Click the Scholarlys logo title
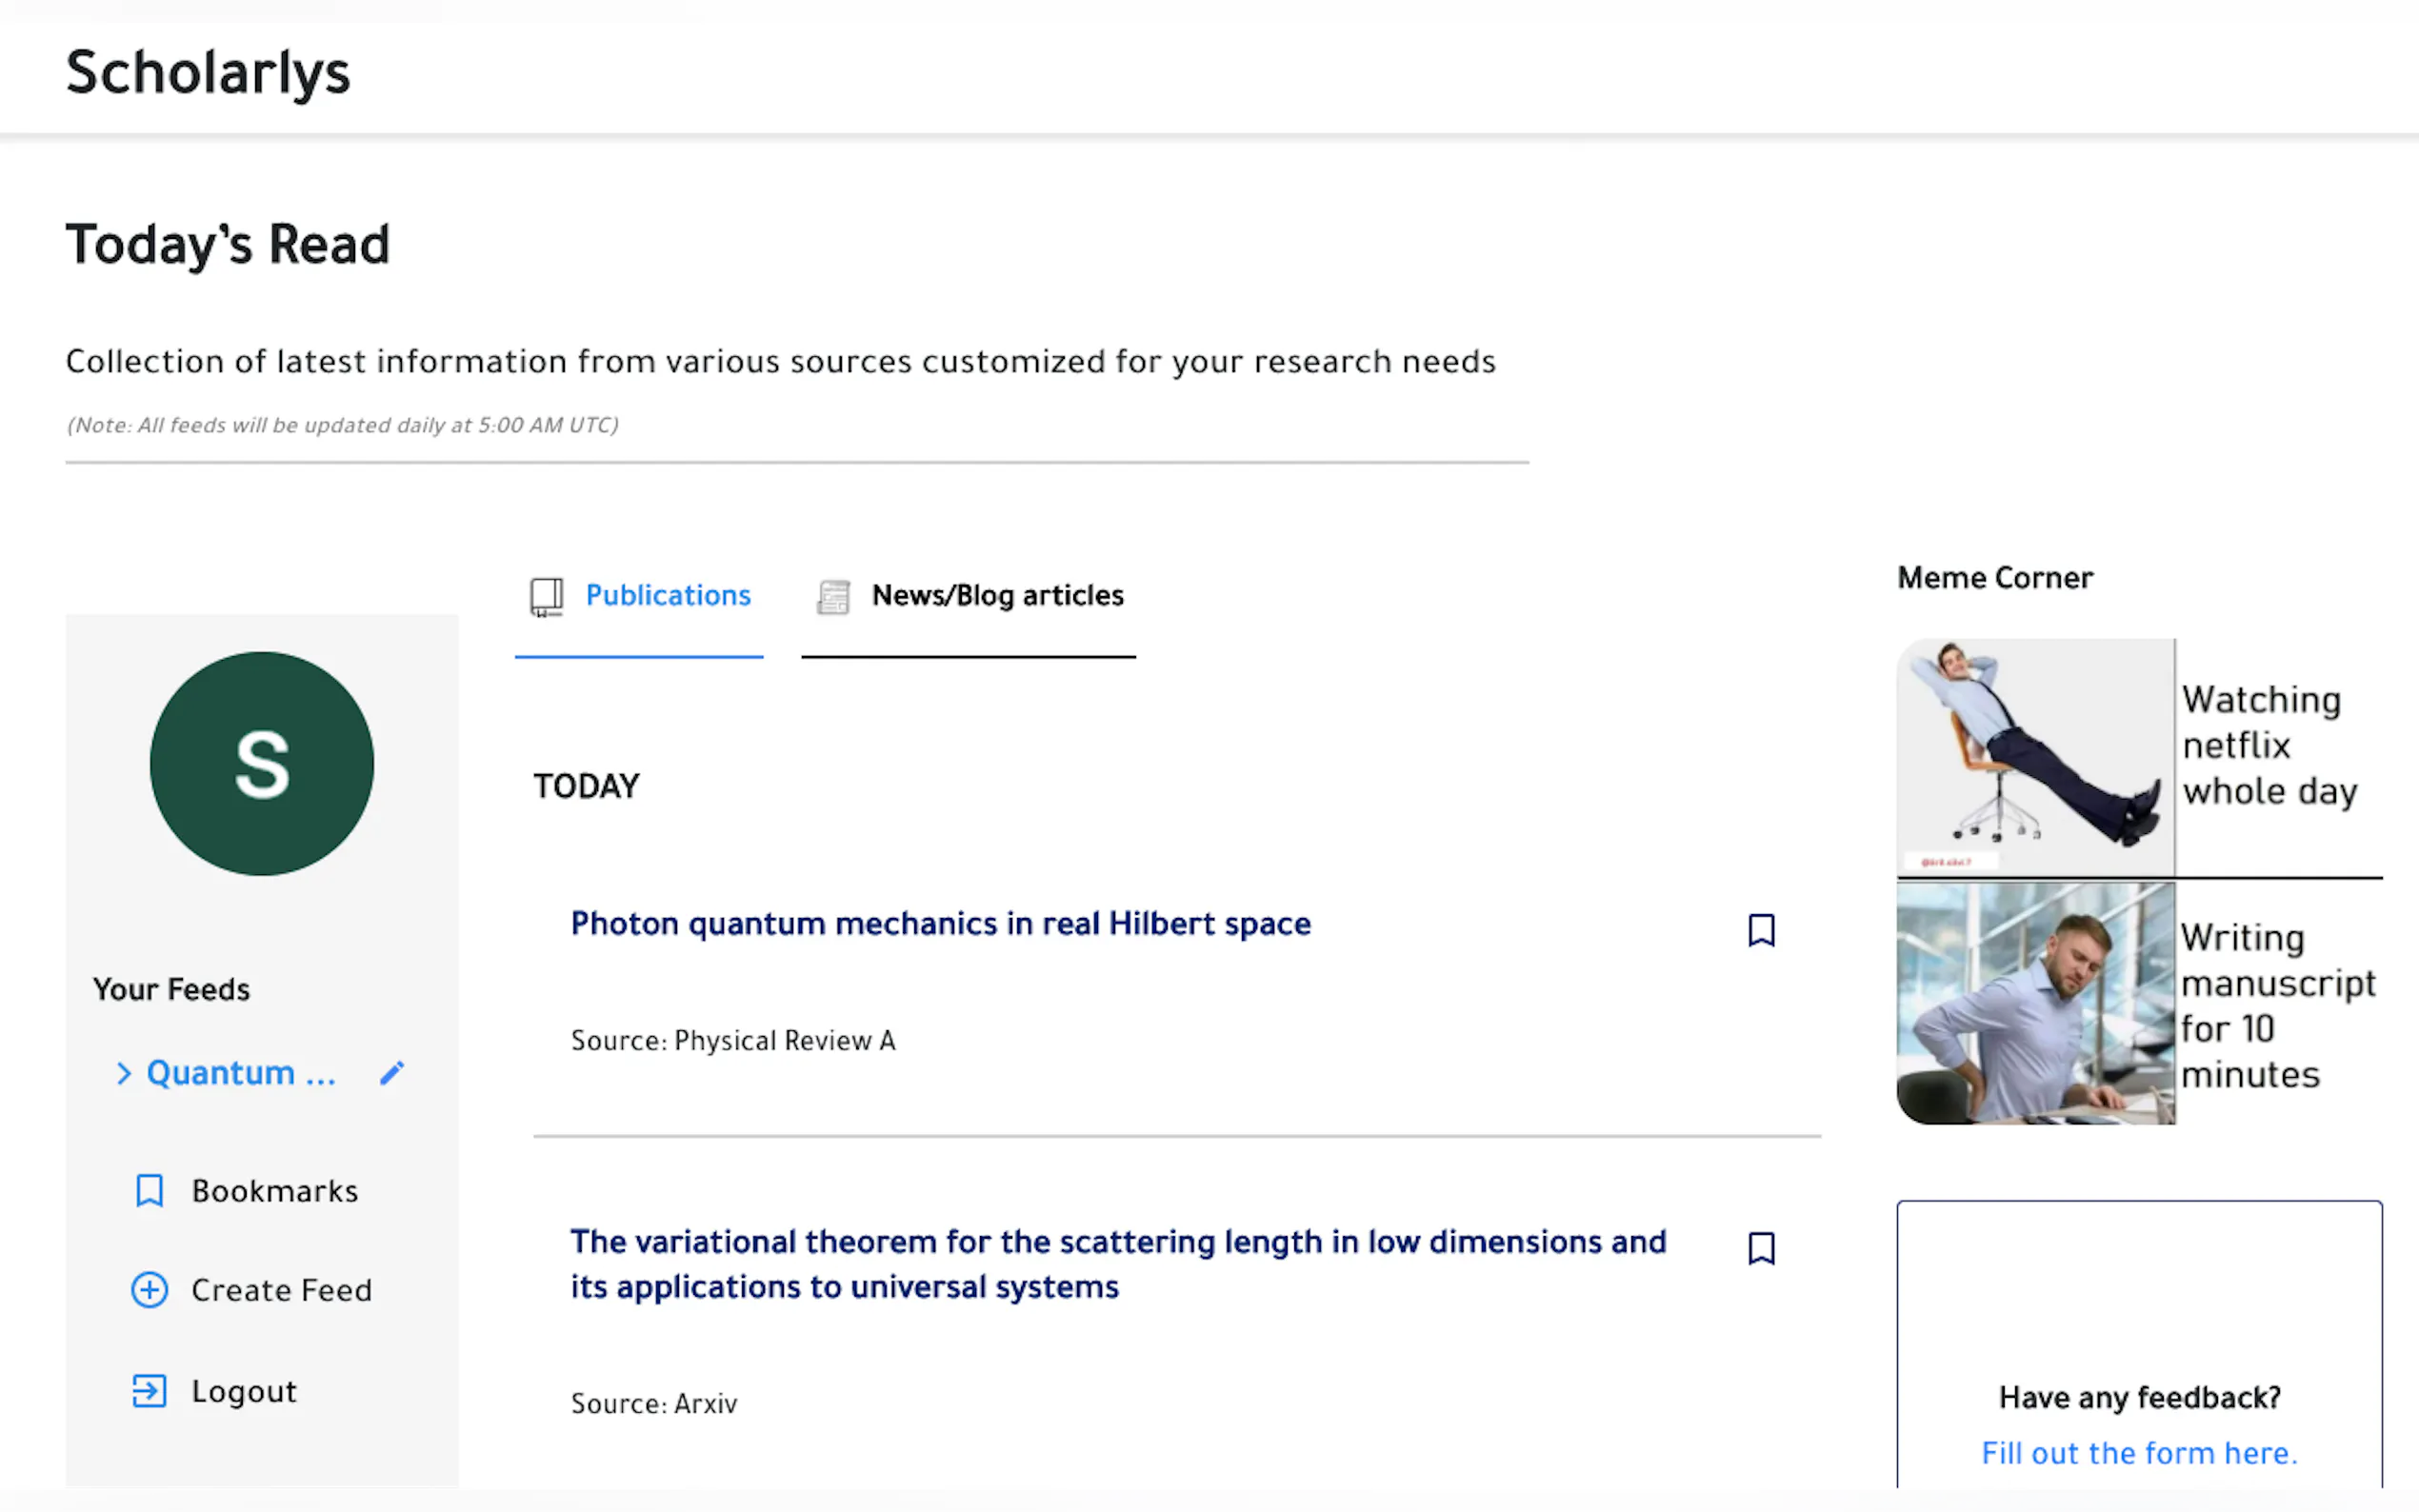2419x1512 pixels. click(x=208, y=73)
